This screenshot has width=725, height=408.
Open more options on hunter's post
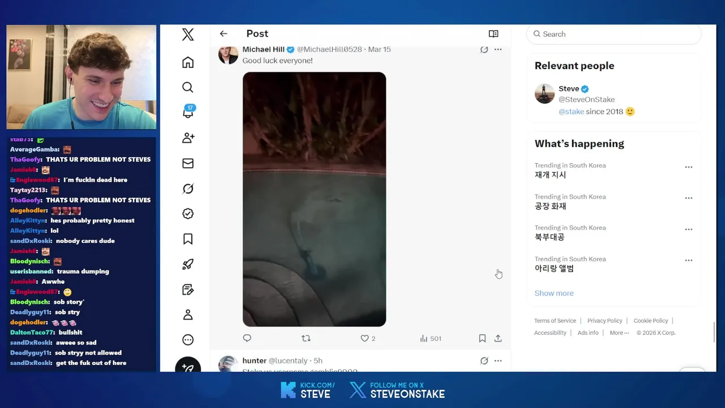(498, 361)
